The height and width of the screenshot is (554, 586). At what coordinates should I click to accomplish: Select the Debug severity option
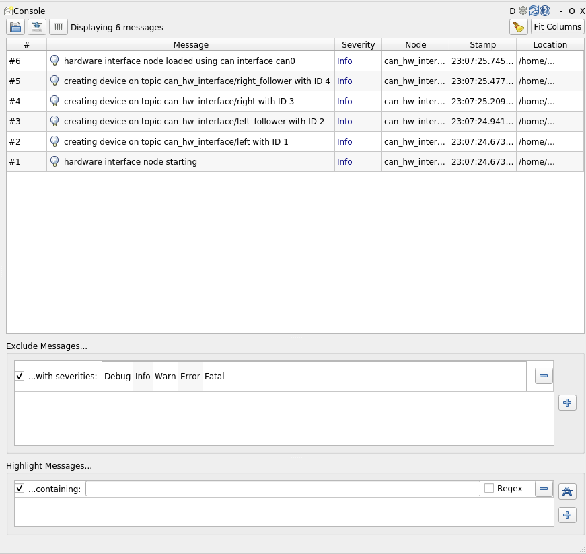117,377
